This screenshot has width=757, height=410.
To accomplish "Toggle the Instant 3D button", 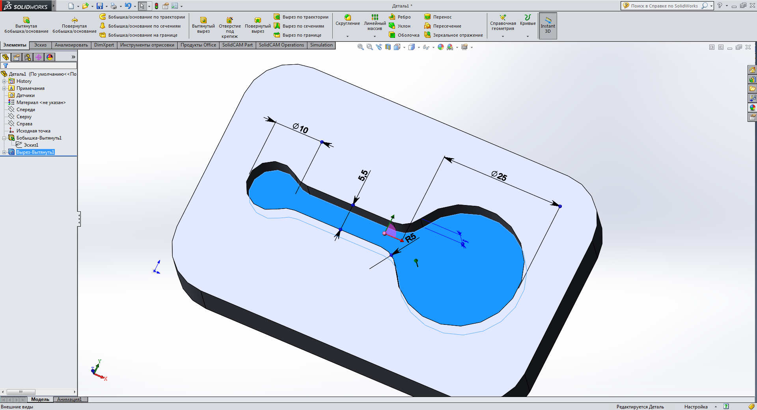I will 548,26.
